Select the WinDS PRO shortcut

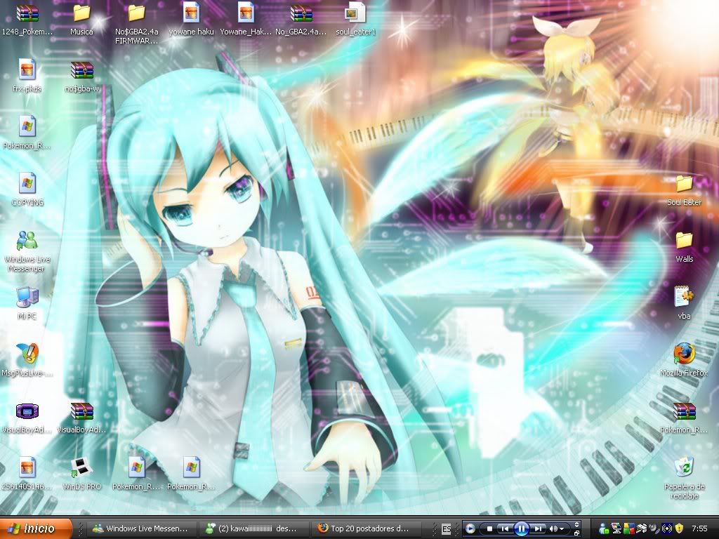coord(81,467)
